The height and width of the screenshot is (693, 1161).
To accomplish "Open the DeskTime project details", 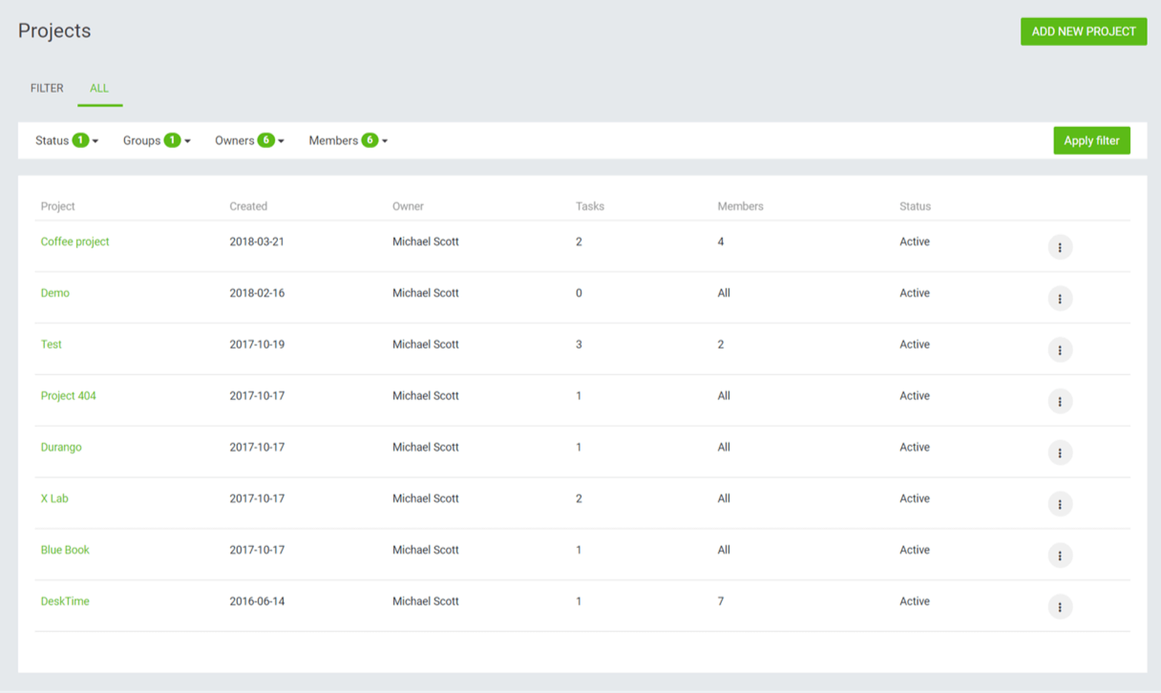I will (65, 601).
